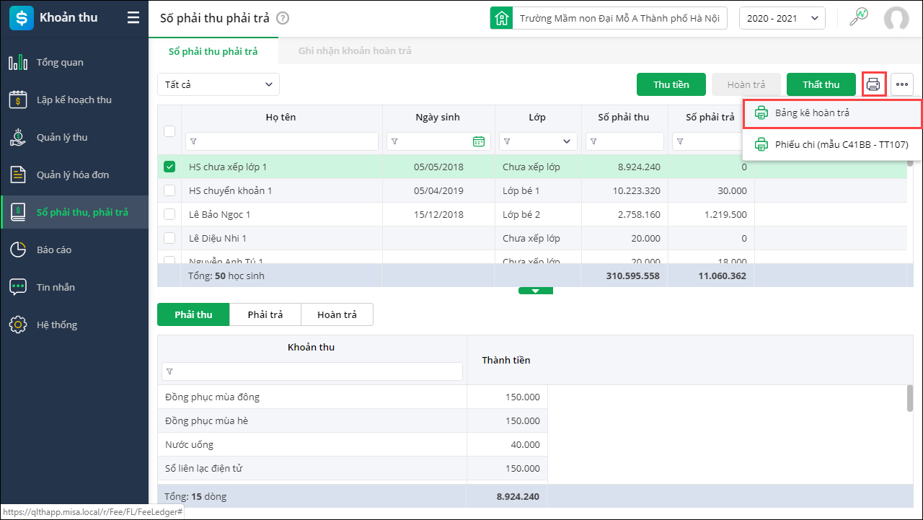Uncheck the HS chưa xếp lớp 1 row
This screenshot has height=520, width=923.
pyautogui.click(x=169, y=167)
